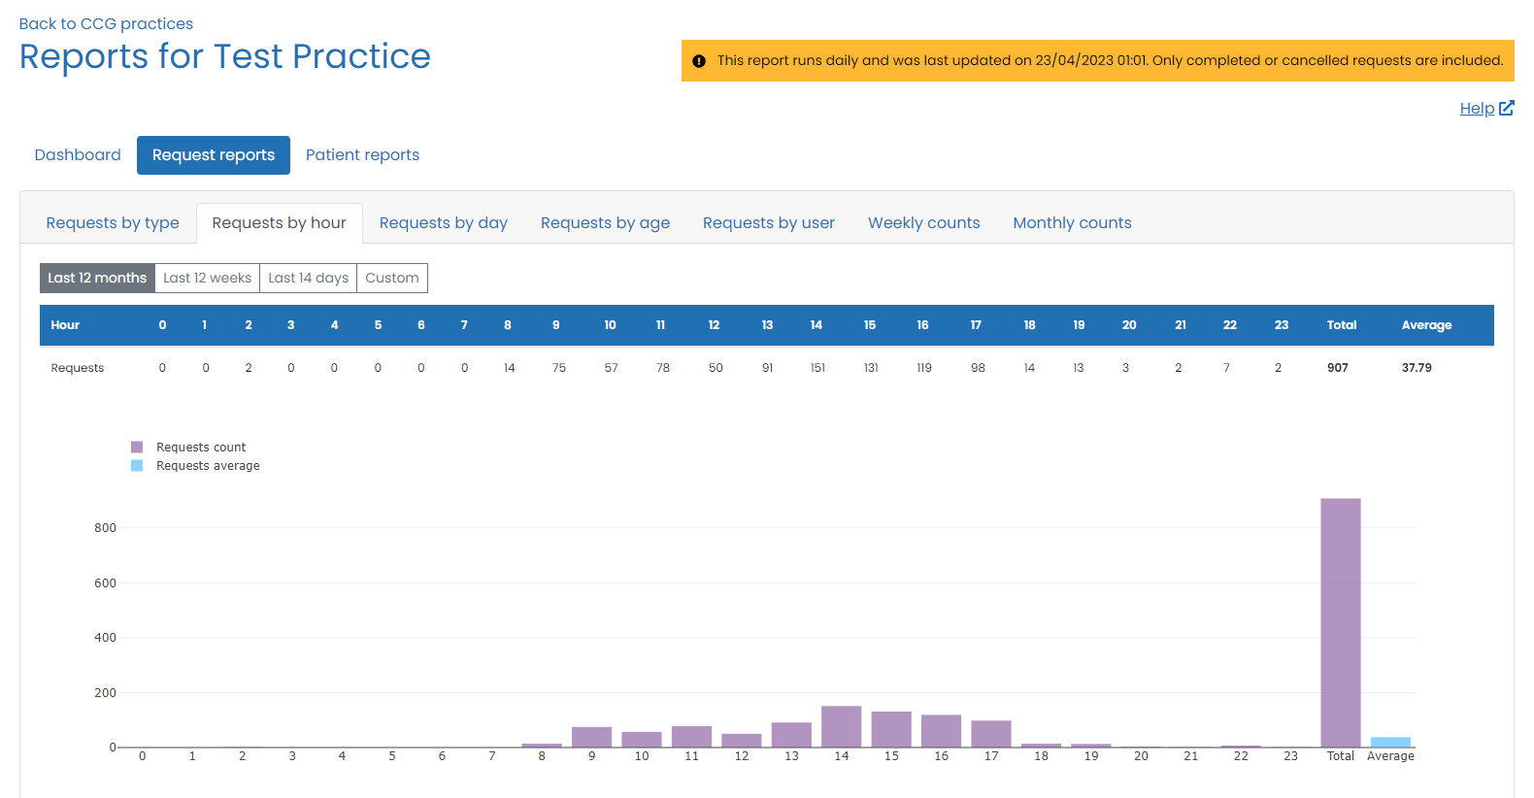Select the Last 12 months range
This screenshot has width=1534, height=798.
pyautogui.click(x=97, y=278)
